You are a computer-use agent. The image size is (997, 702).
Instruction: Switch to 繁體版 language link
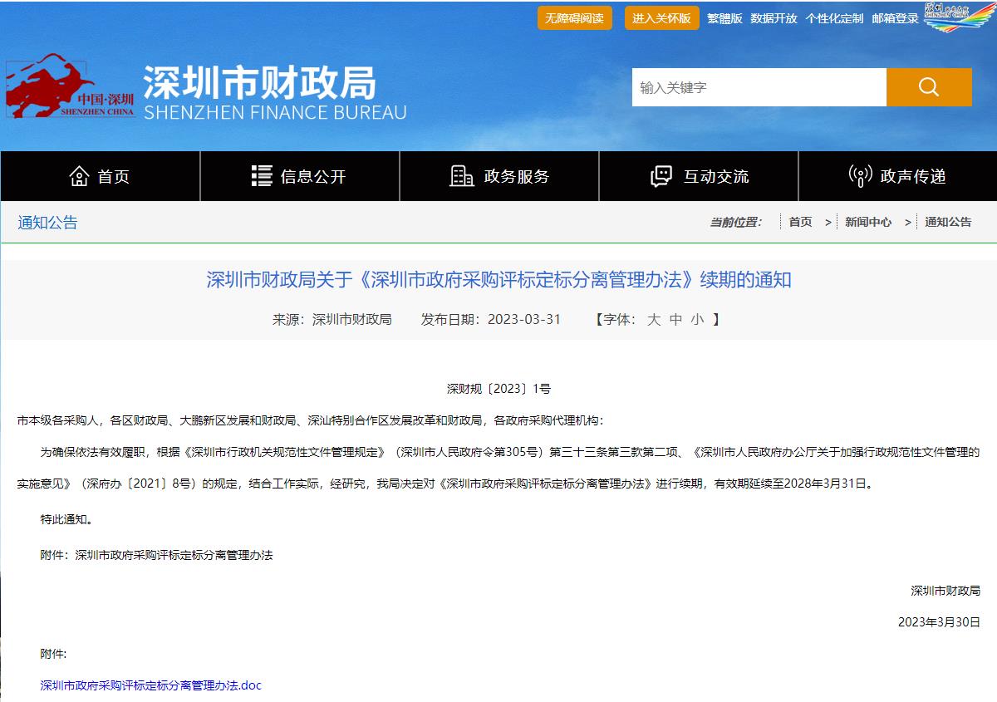pos(724,18)
